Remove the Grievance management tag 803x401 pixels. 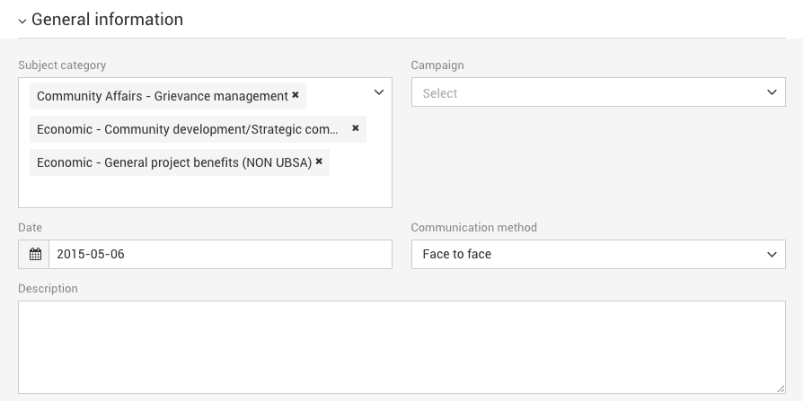point(296,95)
